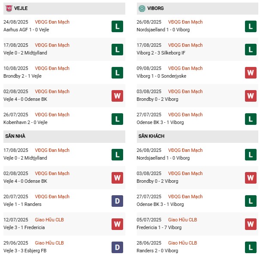Open VĐQG Đan Mạch link for 09/08/2025 match

tap(186, 68)
